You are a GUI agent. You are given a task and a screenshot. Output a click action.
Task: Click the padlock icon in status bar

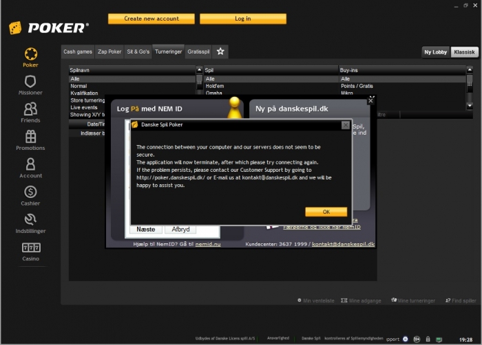pyautogui.click(x=428, y=340)
